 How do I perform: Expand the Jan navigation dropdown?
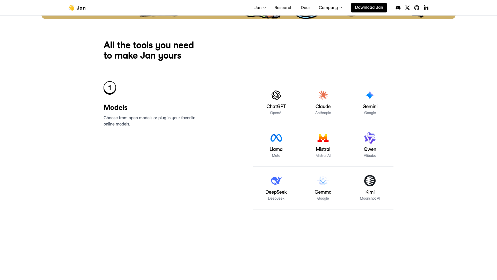point(260,8)
